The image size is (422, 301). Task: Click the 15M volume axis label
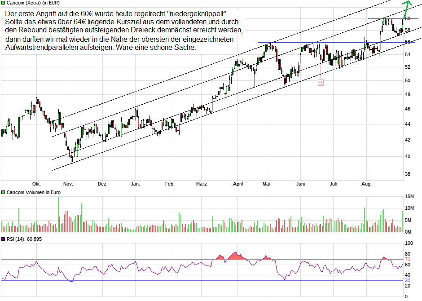tap(409, 196)
